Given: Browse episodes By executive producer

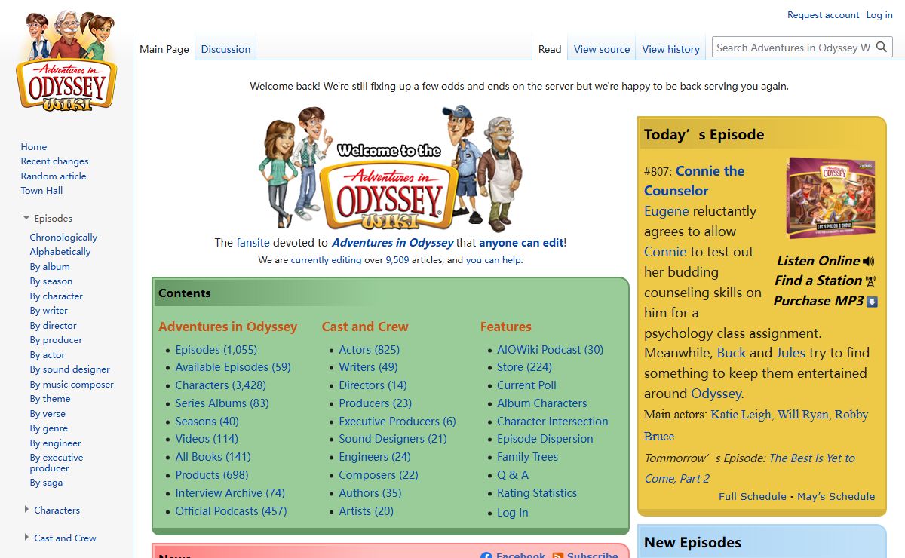Looking at the screenshot, I should (57, 463).
